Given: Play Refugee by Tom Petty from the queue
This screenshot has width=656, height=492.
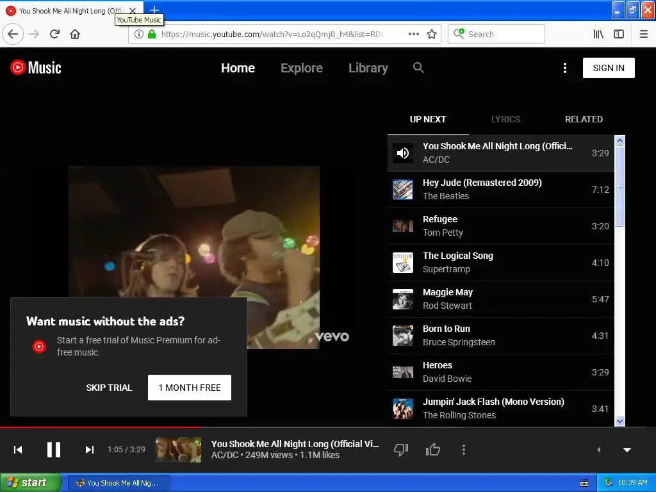Looking at the screenshot, I should [x=500, y=226].
